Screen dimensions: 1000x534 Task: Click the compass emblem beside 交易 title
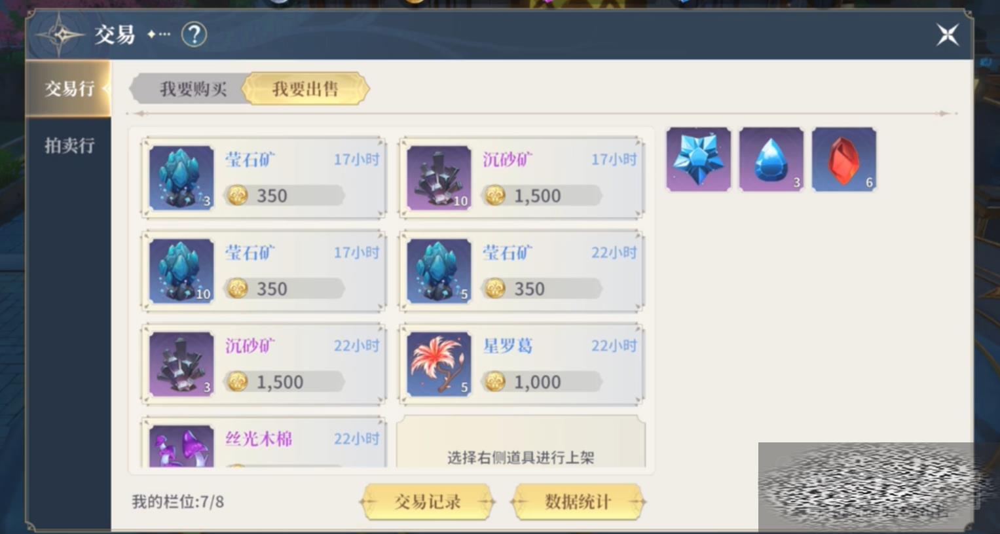(x=60, y=35)
